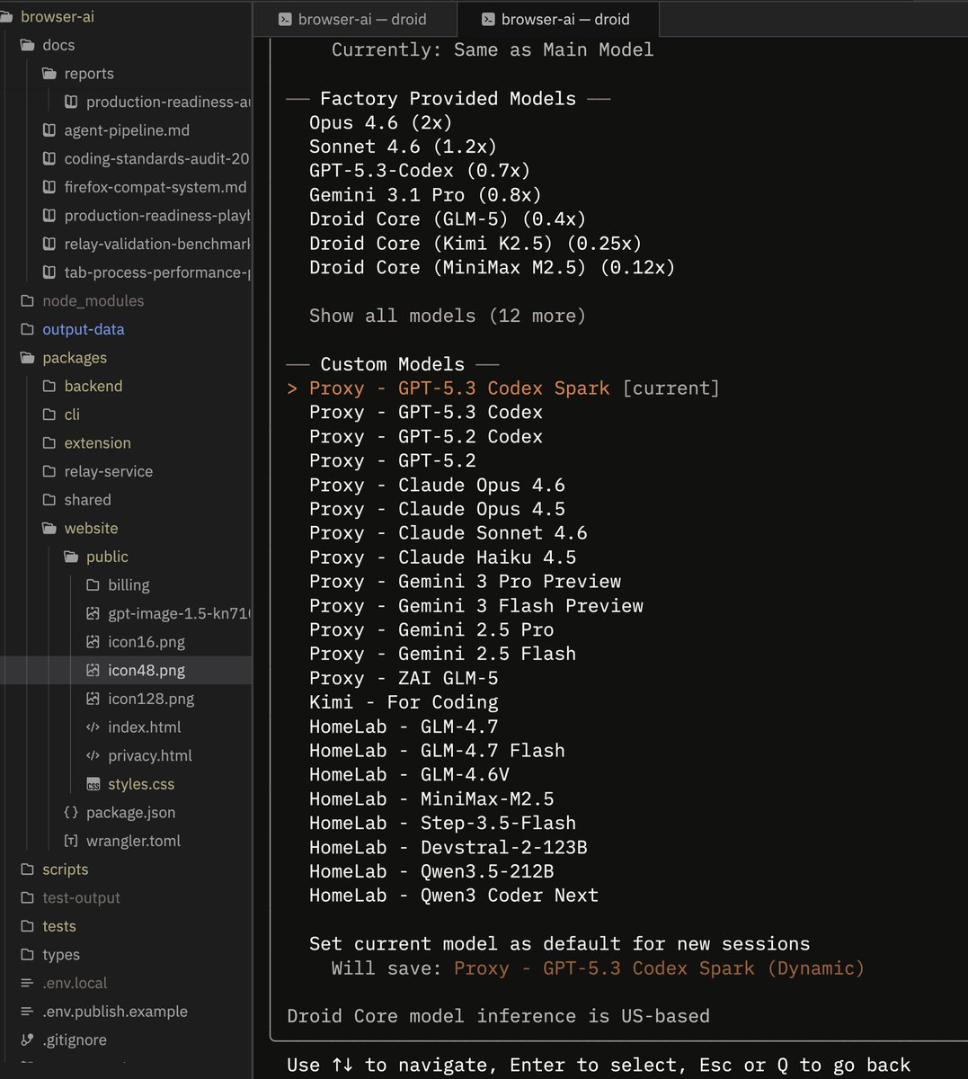Click Set current model as default option
968x1079 pixels.
[x=559, y=944]
